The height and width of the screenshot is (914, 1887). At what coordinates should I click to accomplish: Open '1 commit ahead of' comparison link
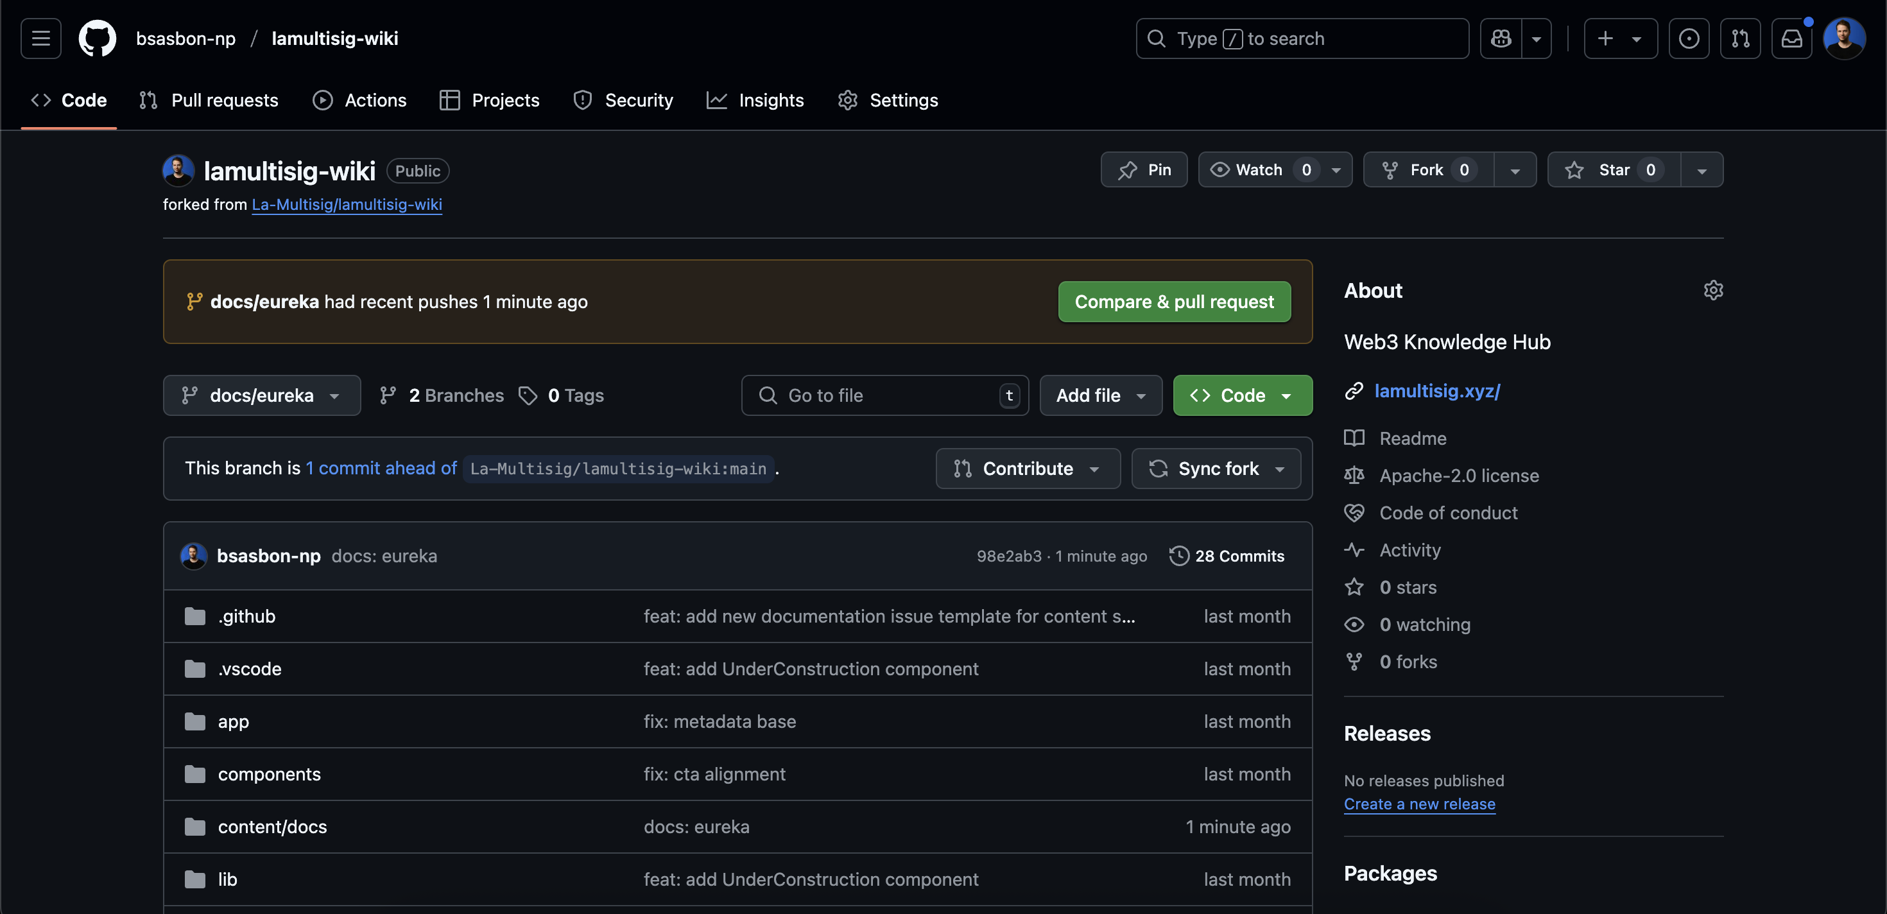pyautogui.click(x=381, y=469)
